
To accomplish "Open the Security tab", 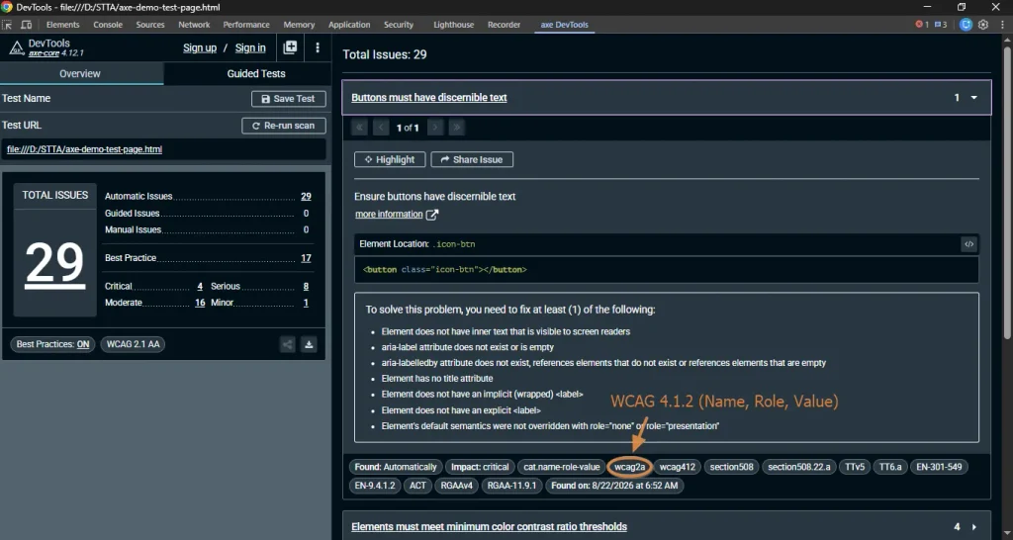I will click(x=399, y=25).
